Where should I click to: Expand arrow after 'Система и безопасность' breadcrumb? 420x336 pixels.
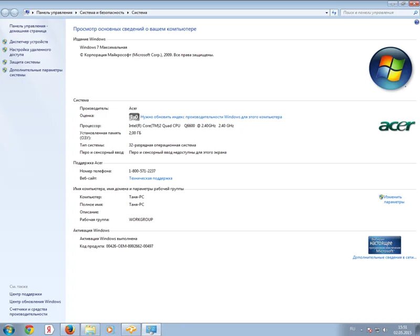point(128,13)
